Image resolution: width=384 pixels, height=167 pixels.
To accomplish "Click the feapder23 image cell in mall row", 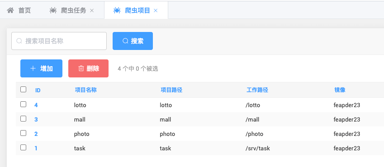I will click(347, 119).
